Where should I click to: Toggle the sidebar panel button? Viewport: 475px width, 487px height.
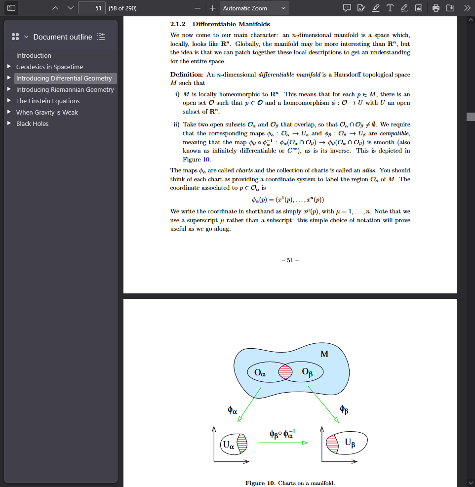tap(11, 8)
